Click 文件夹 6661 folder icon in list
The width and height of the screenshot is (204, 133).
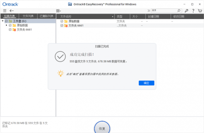[66, 25]
